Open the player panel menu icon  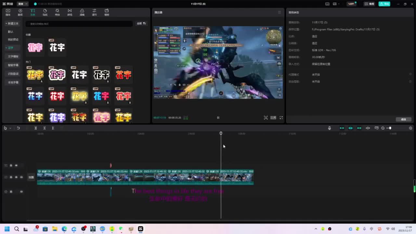[279, 12]
